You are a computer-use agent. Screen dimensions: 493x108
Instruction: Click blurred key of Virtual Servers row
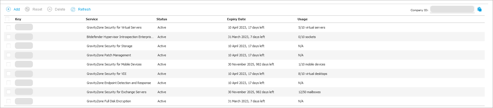click(24, 27)
